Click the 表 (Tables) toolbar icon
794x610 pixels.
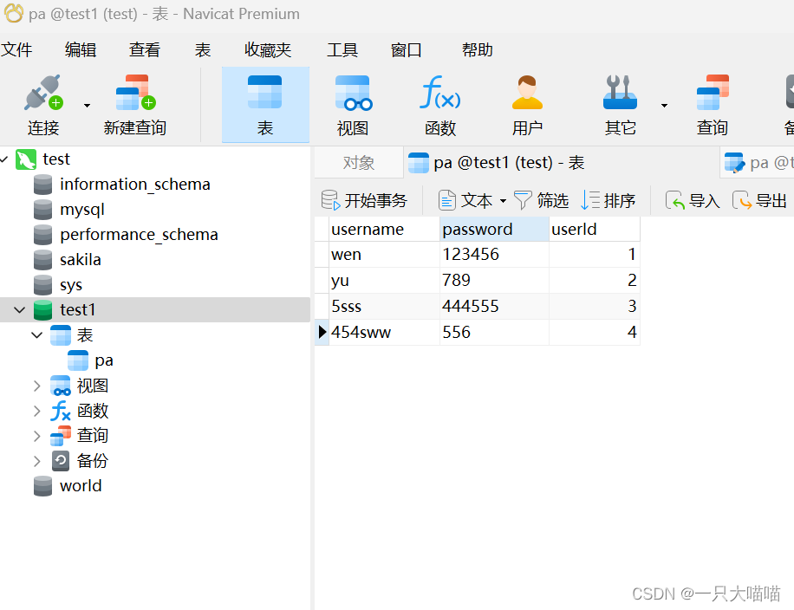(x=265, y=103)
